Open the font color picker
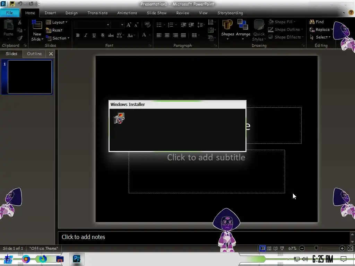 145,35
